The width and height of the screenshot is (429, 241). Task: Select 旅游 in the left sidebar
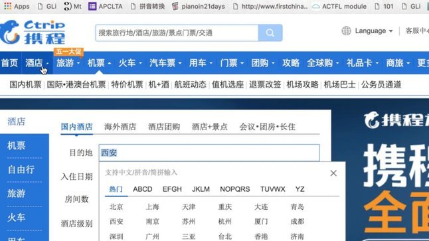tap(17, 194)
